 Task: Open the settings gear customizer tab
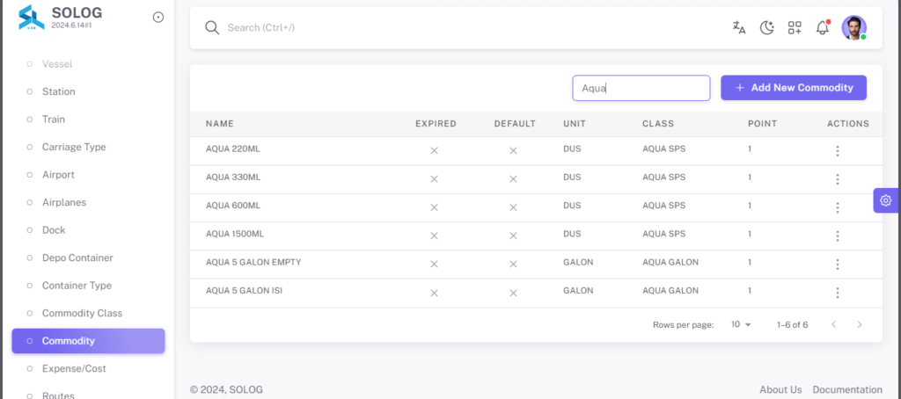pos(885,200)
